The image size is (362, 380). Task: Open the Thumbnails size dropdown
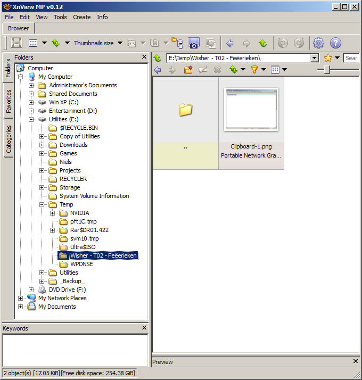(120, 43)
